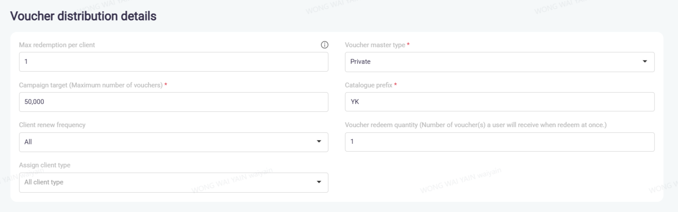The image size is (678, 212).
Task: Open the Voucher master type dropdown arrow
Action: click(644, 62)
